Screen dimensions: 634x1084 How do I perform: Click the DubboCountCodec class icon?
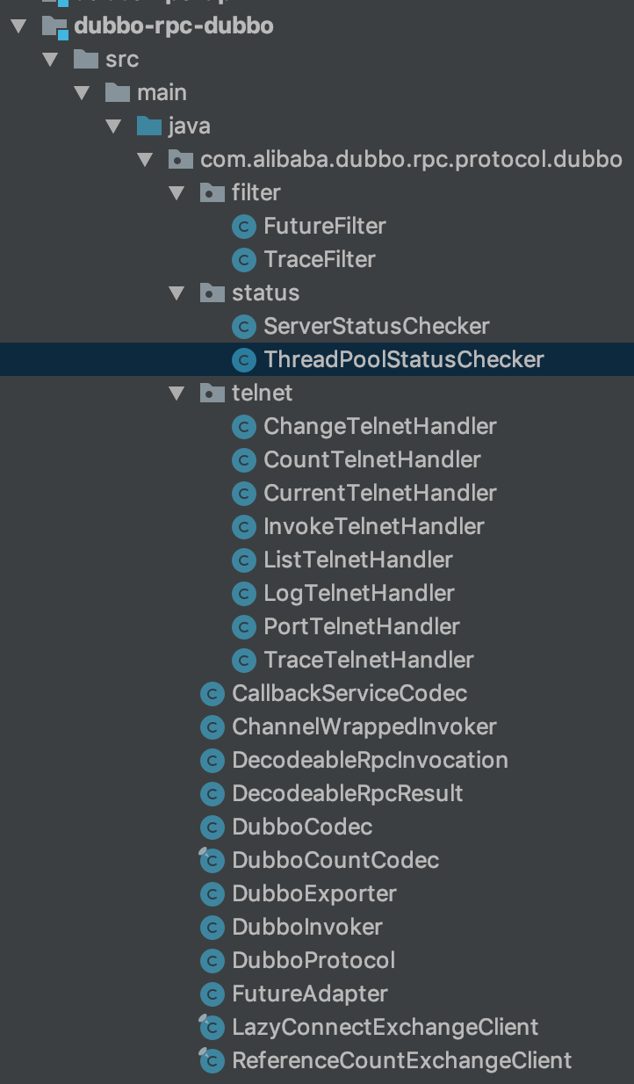(212, 861)
